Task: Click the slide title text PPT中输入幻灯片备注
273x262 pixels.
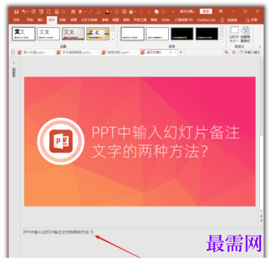Action: point(165,132)
